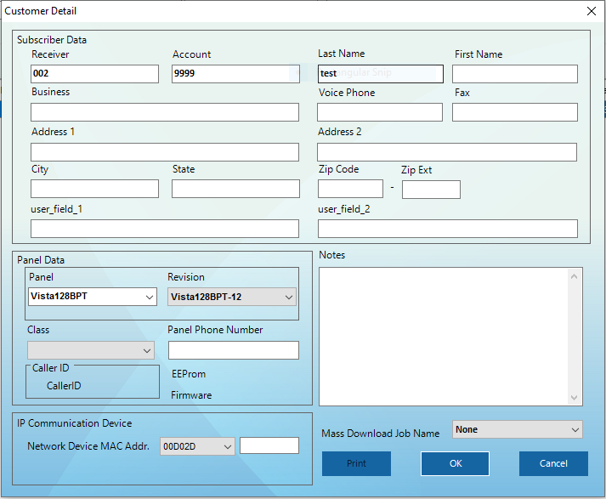Focus the Last Name text box
The height and width of the screenshot is (499, 606).
(x=380, y=74)
